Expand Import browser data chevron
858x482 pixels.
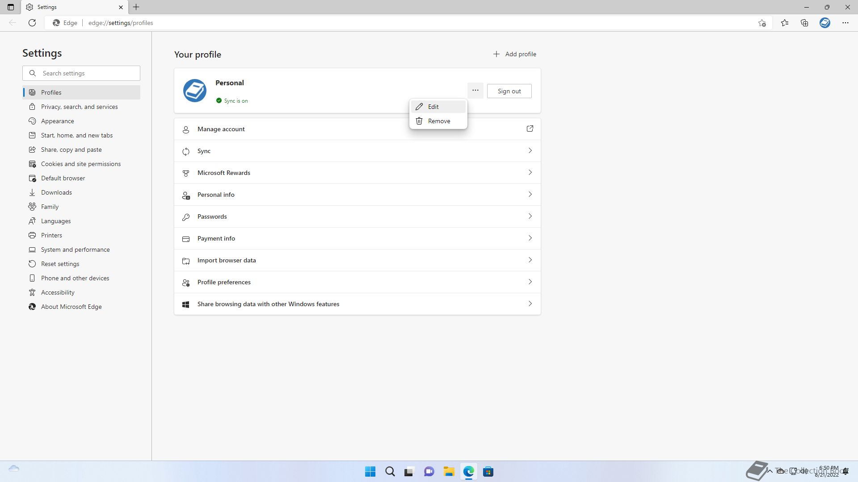(x=530, y=260)
